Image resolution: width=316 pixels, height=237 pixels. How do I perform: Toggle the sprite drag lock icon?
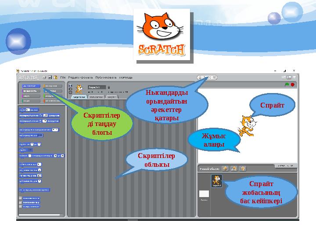point(109,87)
